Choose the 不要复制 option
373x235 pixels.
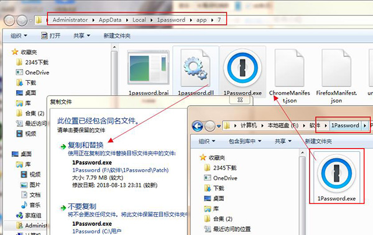coord(82,206)
